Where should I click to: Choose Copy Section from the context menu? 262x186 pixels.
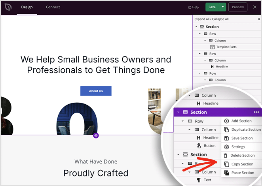click(241, 164)
